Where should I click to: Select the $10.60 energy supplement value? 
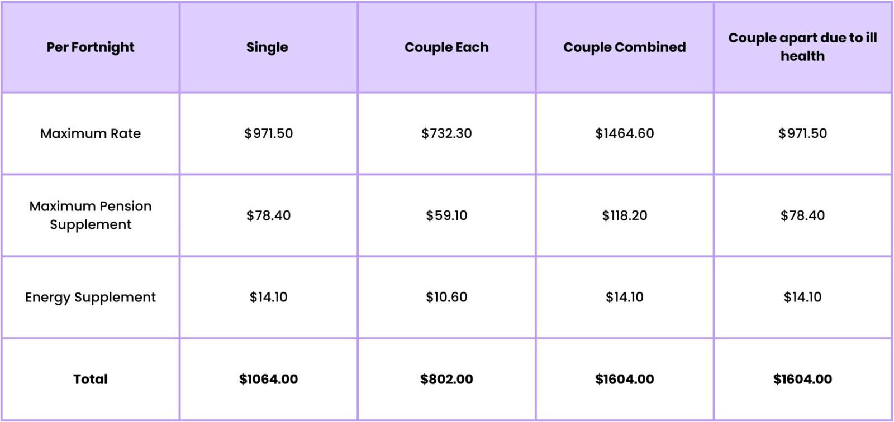pyautogui.click(x=446, y=297)
